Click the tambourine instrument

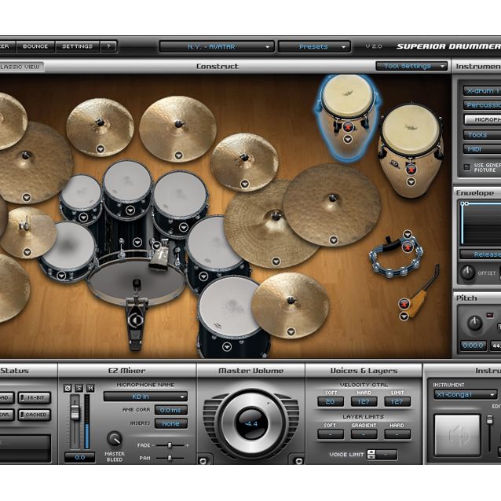[397, 258]
